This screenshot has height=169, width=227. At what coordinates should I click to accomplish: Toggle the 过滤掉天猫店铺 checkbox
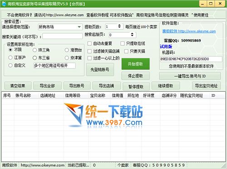click(x=89, y=51)
